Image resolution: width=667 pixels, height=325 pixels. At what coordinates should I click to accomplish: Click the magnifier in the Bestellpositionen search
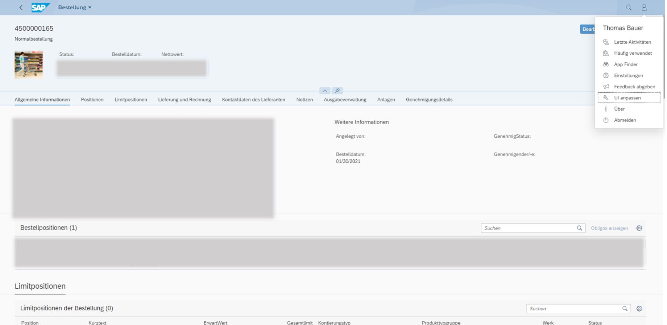coord(579,228)
